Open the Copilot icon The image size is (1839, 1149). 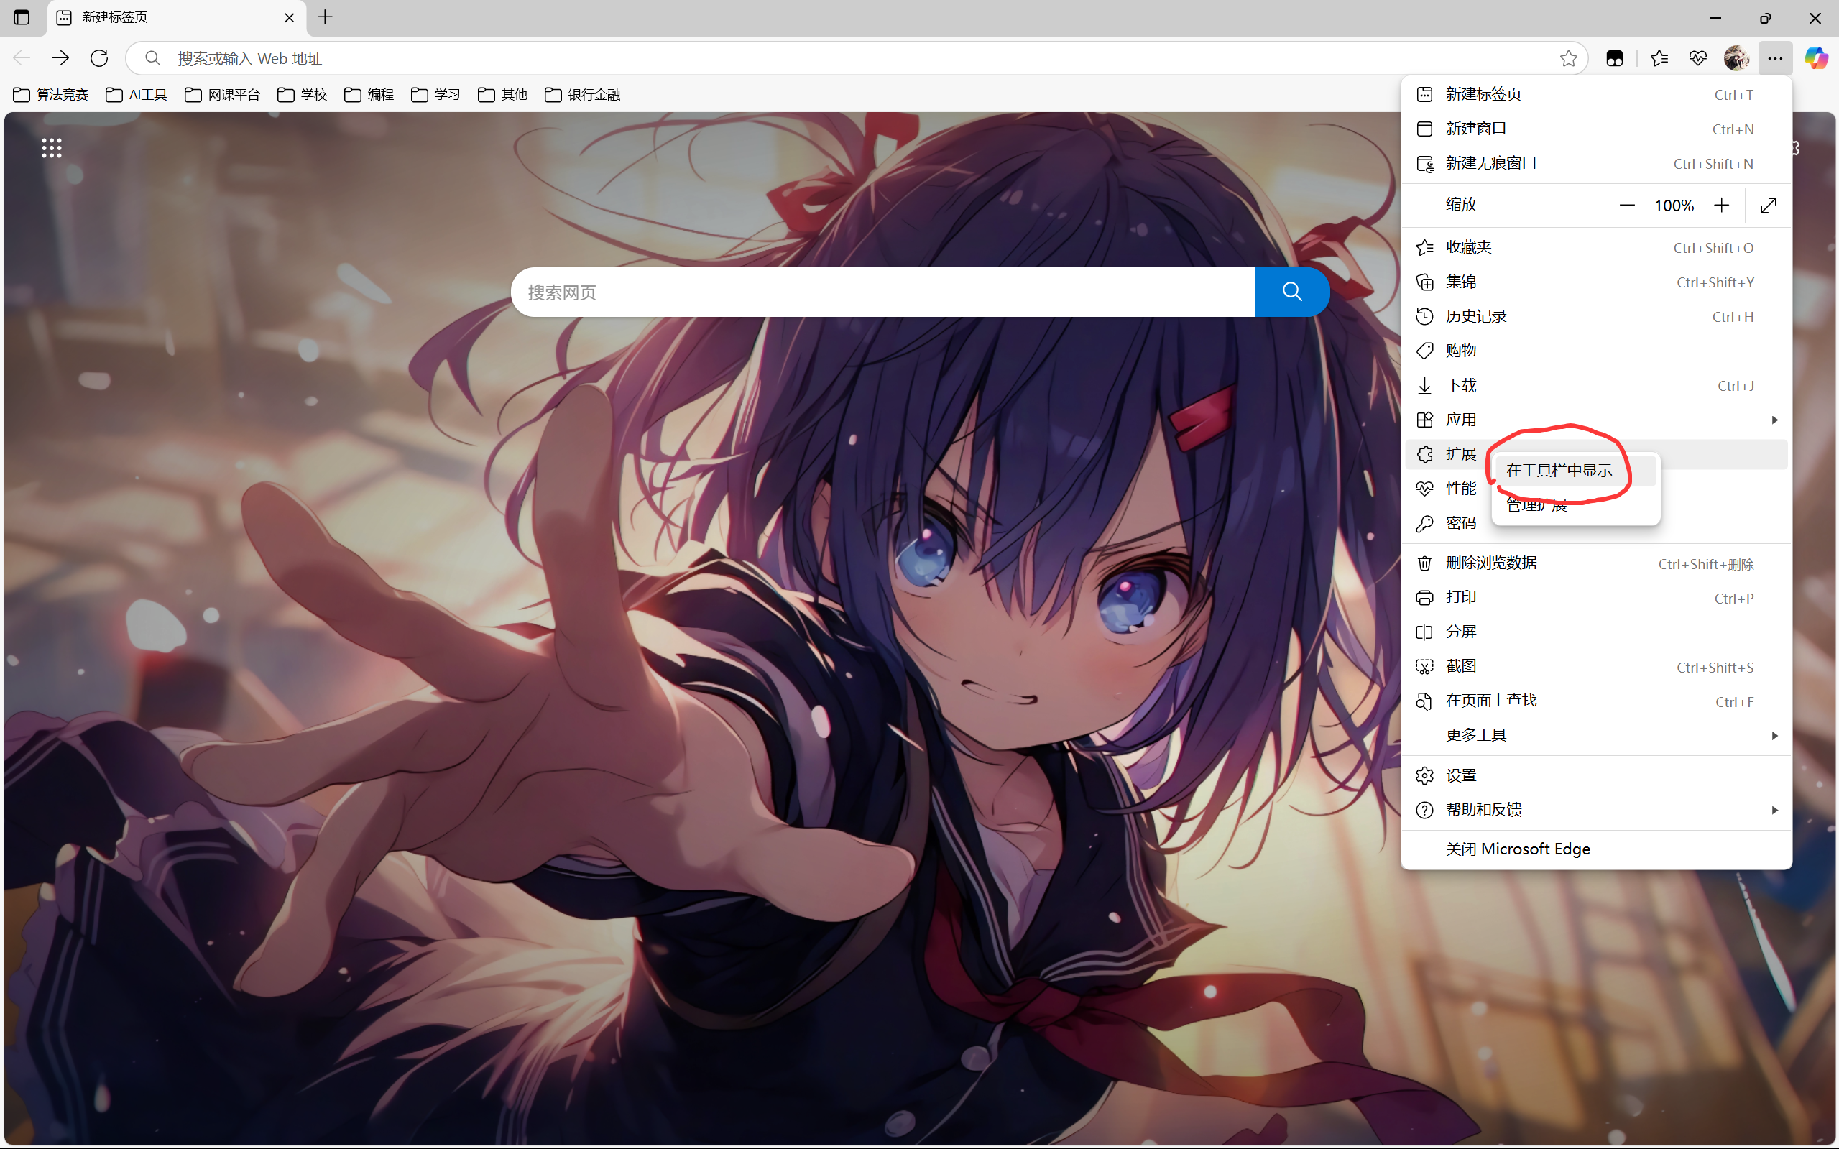coord(1816,58)
